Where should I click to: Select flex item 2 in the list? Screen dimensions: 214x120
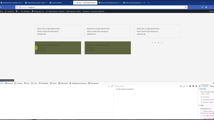click(x=207, y=102)
